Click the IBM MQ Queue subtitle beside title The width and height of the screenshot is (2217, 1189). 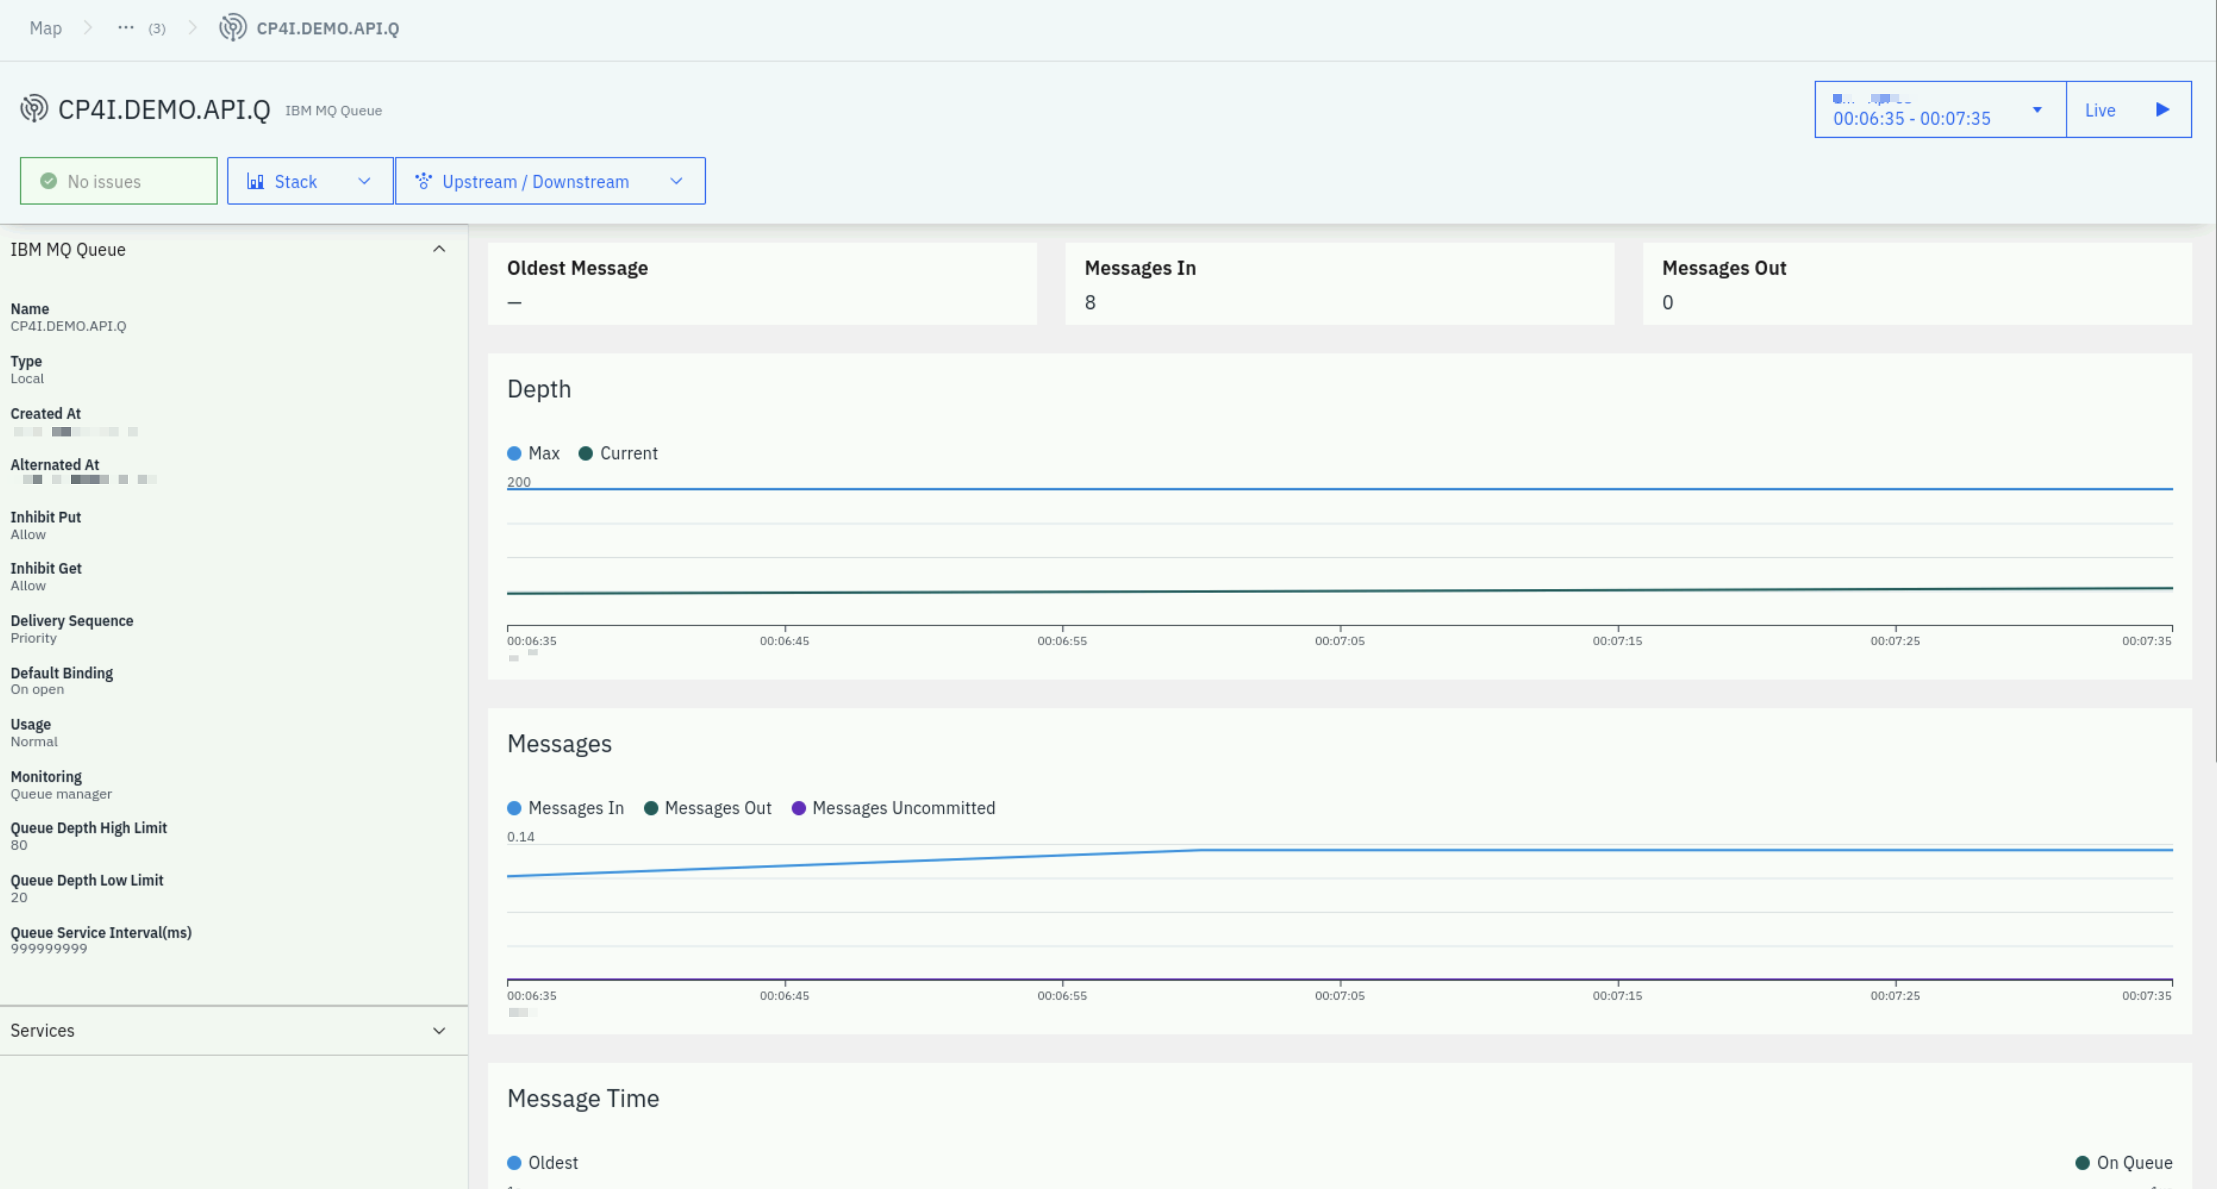point(334,110)
